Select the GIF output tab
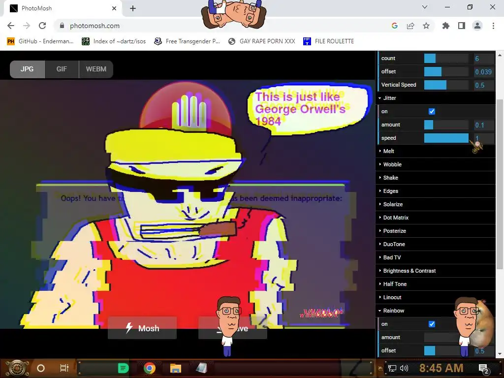 coord(62,69)
